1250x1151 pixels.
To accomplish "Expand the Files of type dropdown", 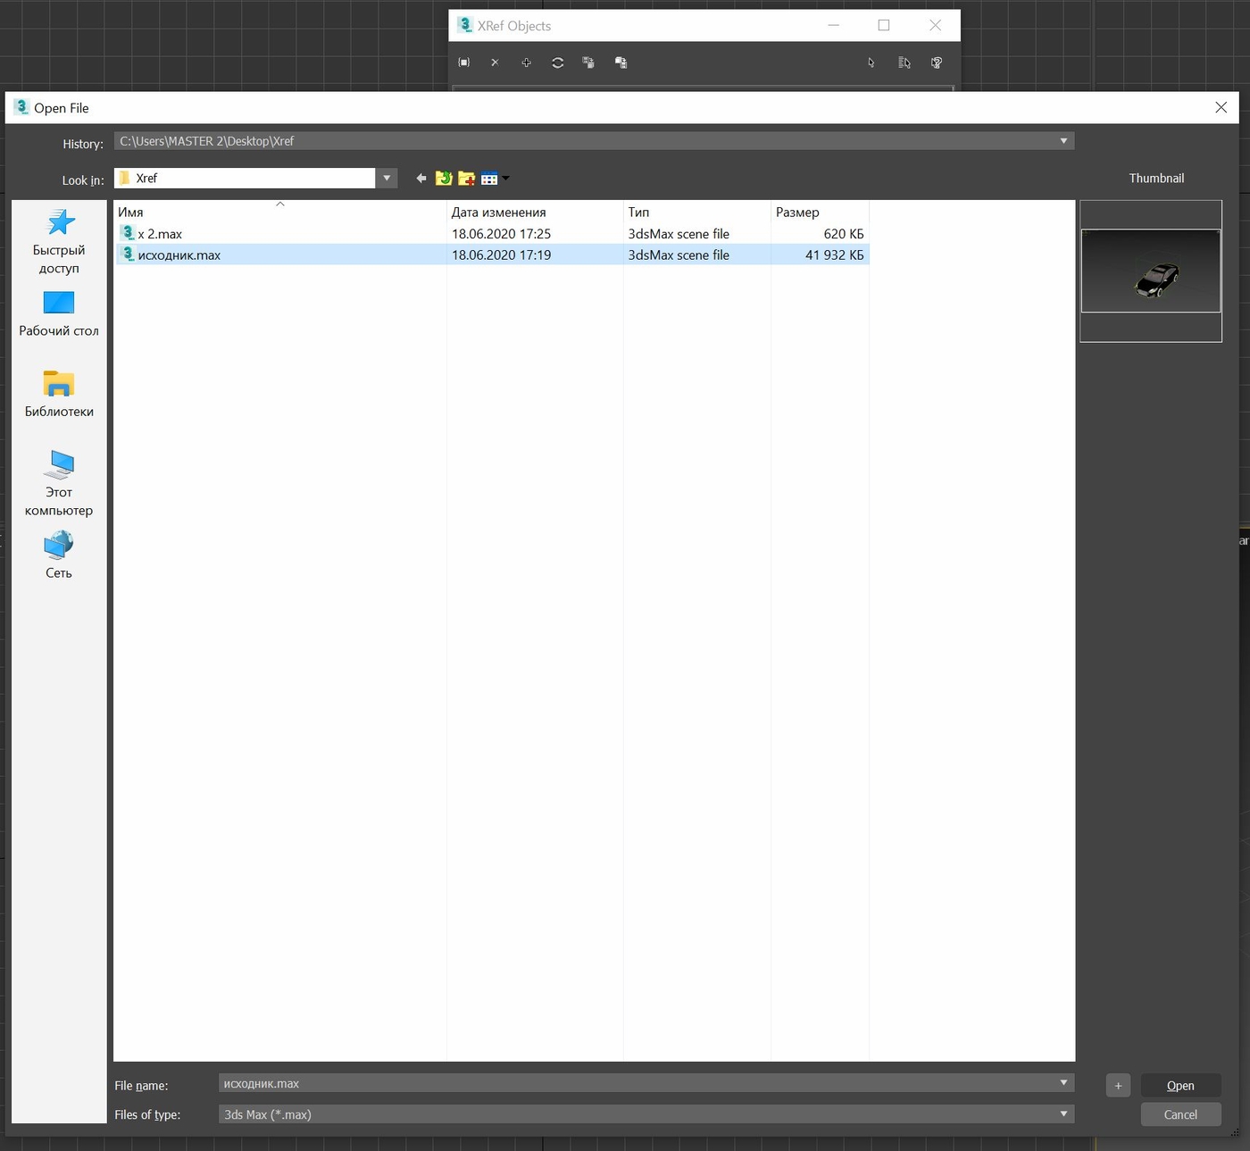I will 1063,1114.
